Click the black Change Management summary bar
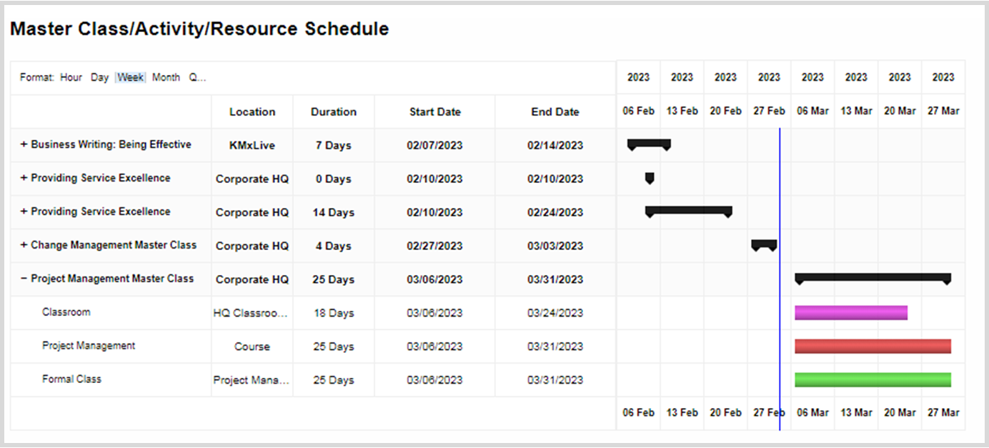 click(x=764, y=244)
